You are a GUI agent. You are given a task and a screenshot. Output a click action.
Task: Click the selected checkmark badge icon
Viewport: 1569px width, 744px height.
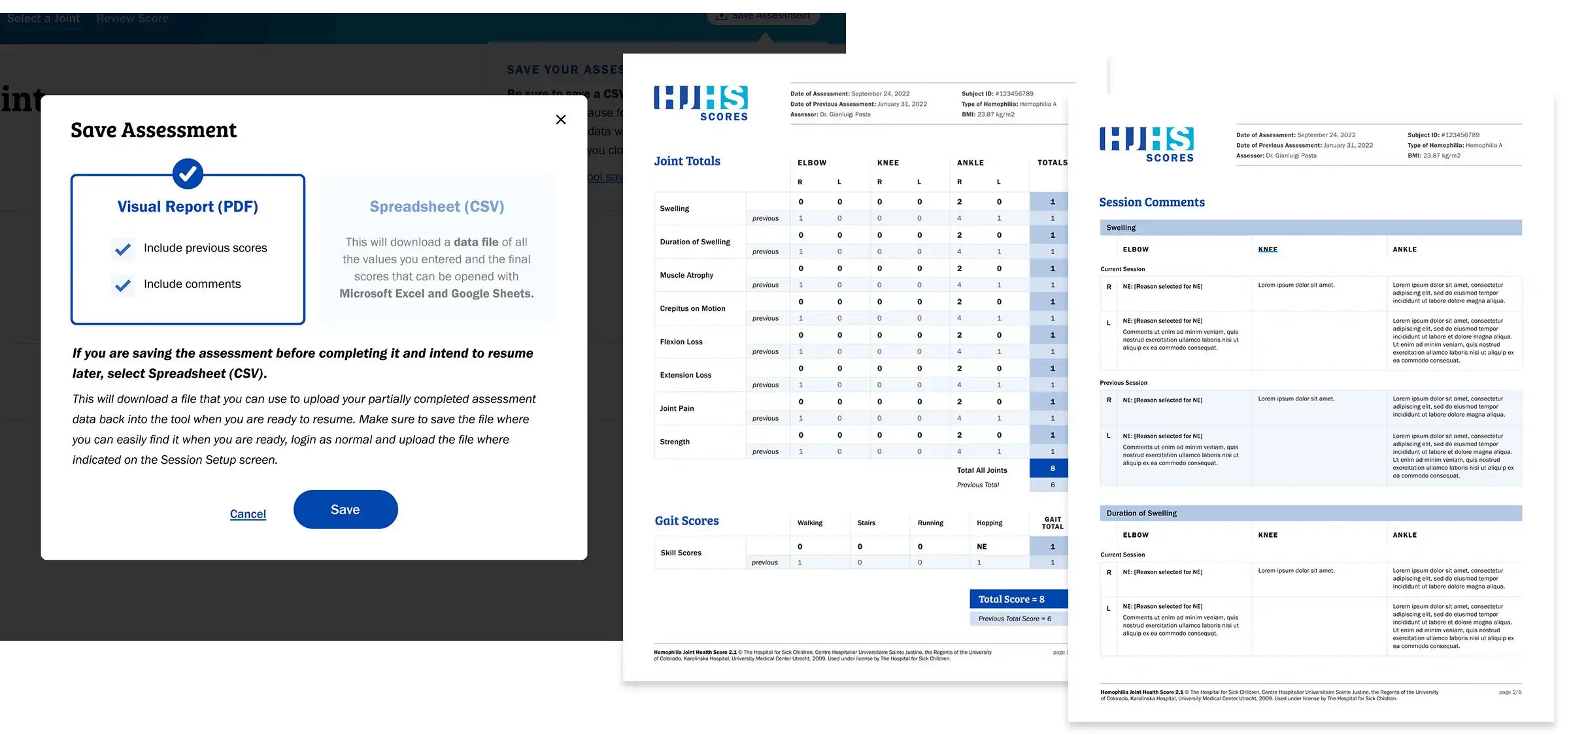click(x=188, y=174)
